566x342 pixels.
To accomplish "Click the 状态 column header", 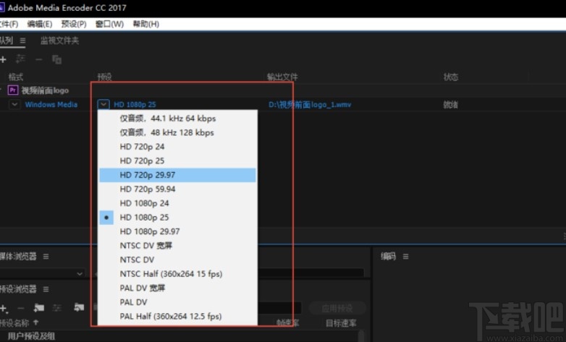I will [451, 77].
